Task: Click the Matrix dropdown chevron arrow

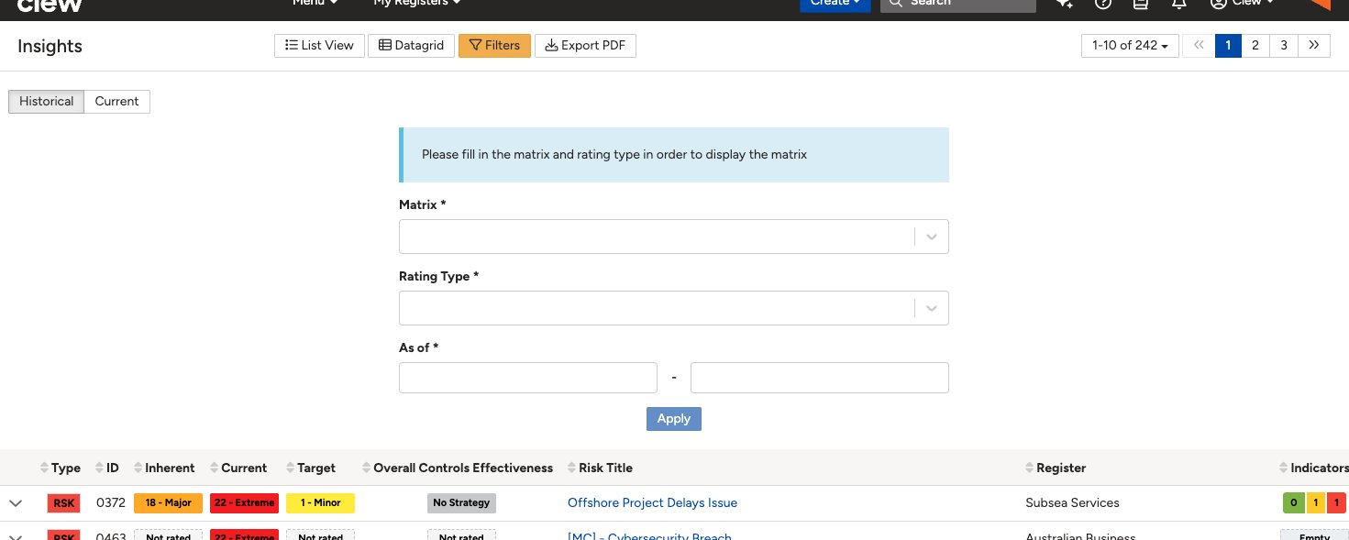Action: [932, 237]
